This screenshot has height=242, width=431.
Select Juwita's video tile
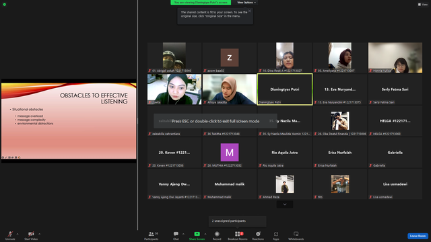pyautogui.click(x=174, y=89)
